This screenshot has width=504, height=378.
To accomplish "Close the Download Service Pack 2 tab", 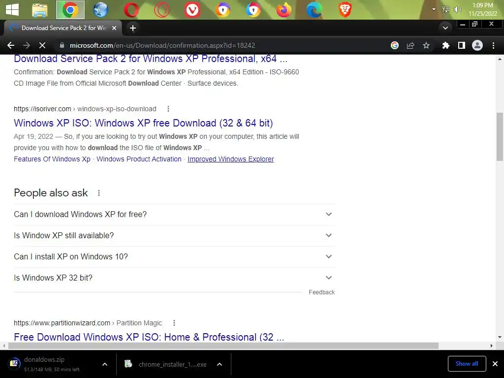I will pyautogui.click(x=114, y=28).
